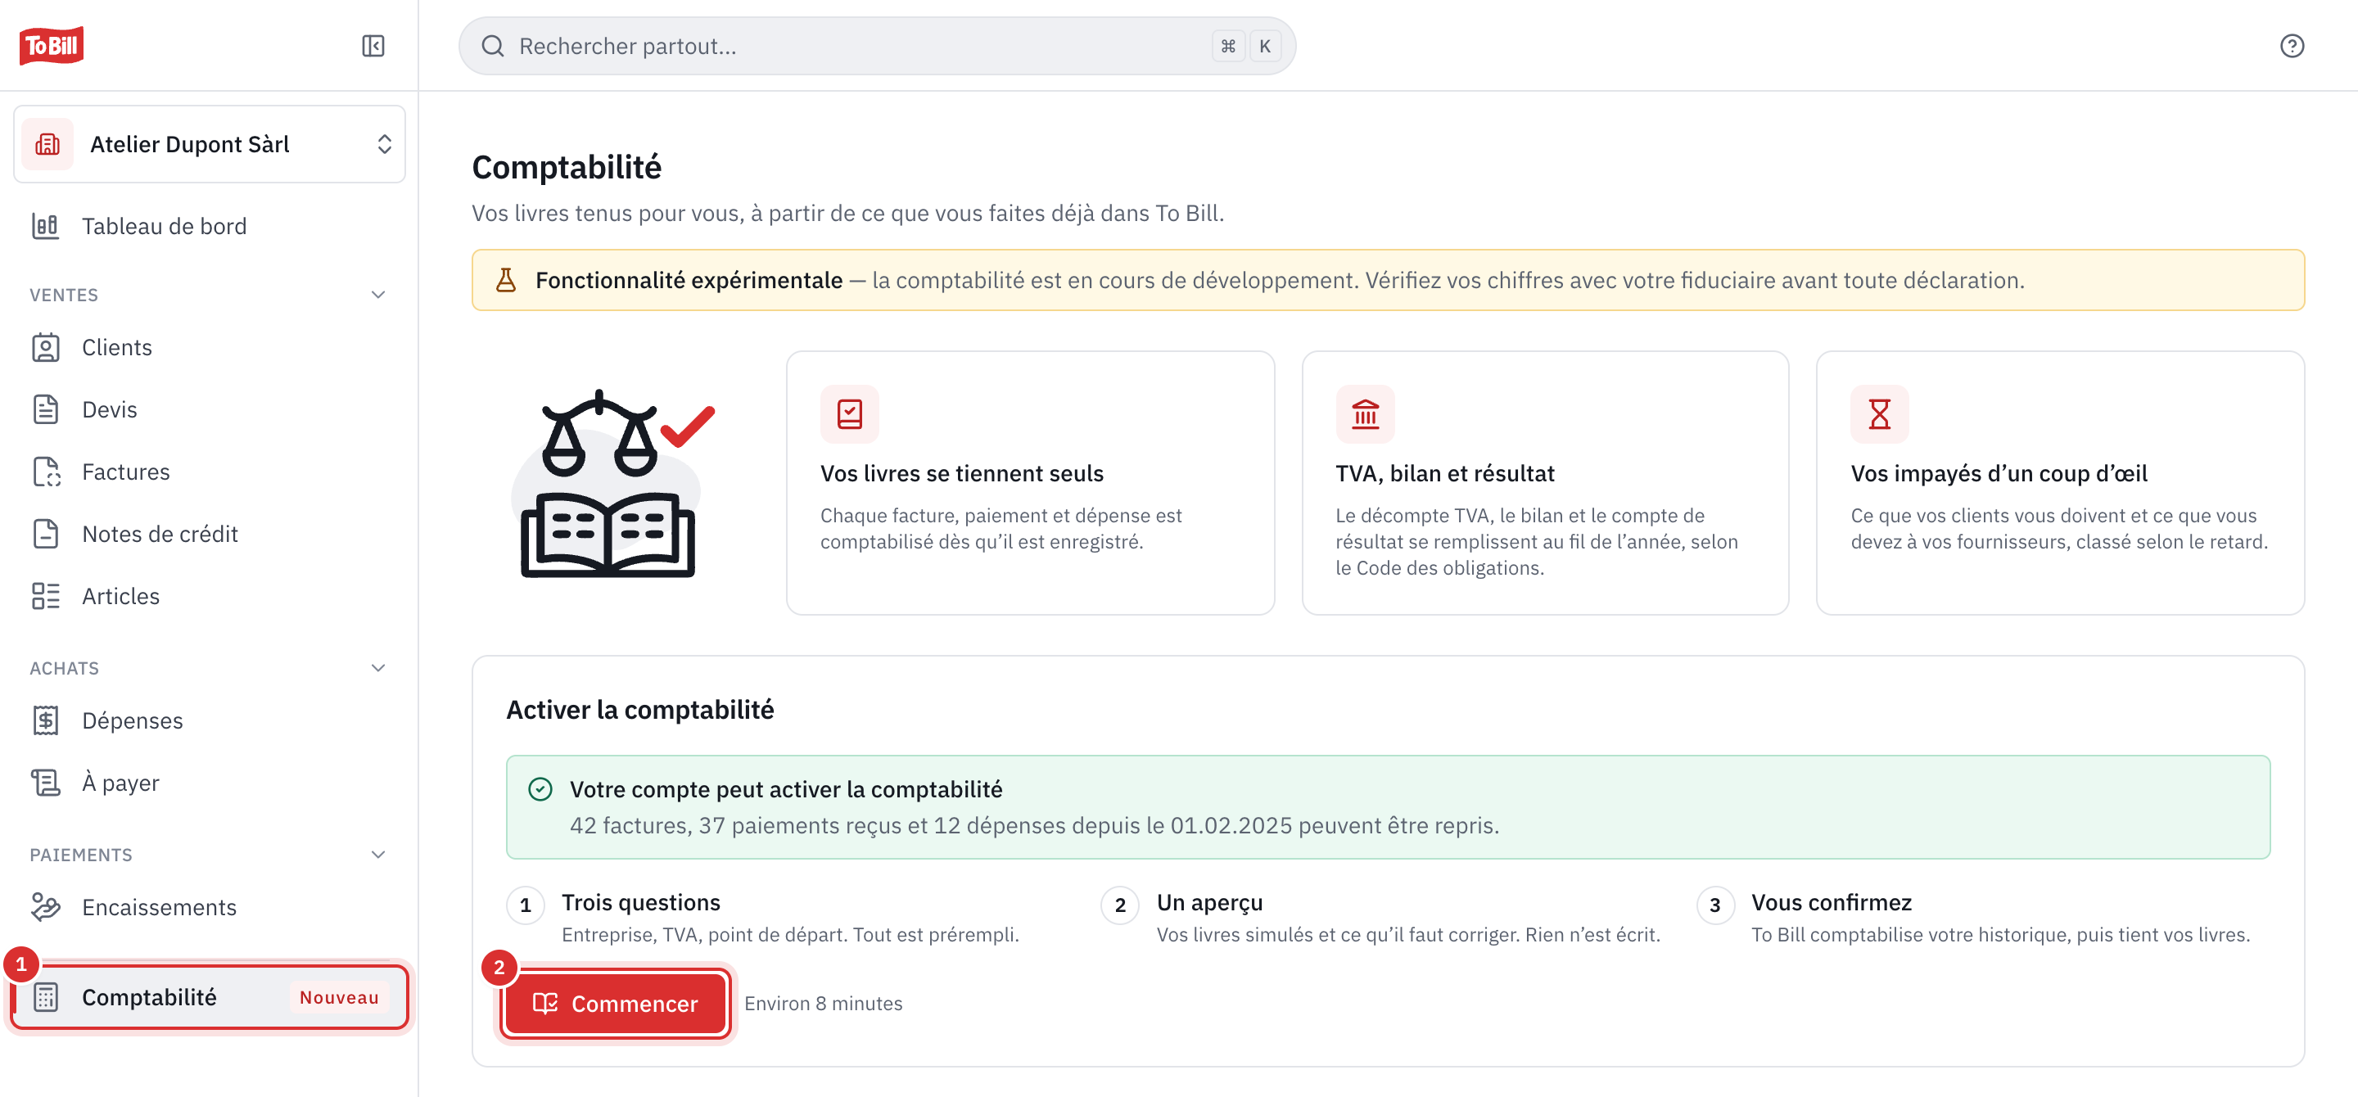2358x1097 pixels.
Task: Click 'Environ 8 minutes' text
Action: click(823, 1004)
